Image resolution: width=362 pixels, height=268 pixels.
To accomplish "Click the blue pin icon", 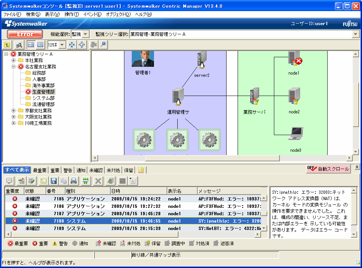I will (x=103, y=45).
